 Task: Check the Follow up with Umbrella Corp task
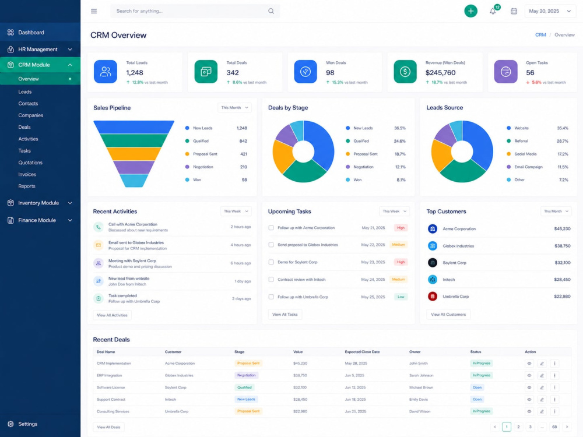tap(271, 297)
